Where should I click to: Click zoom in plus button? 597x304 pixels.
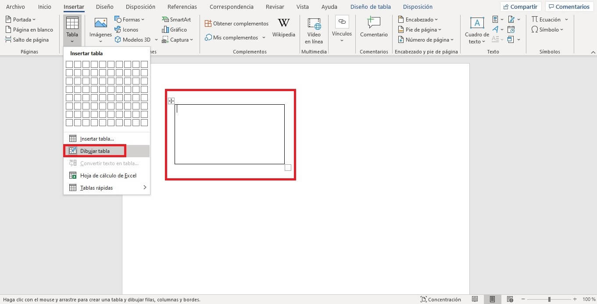pos(575,300)
